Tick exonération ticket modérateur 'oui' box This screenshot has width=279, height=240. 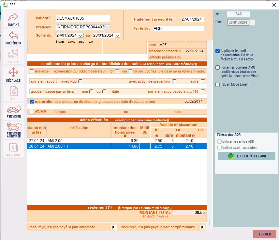(x=130, y=71)
